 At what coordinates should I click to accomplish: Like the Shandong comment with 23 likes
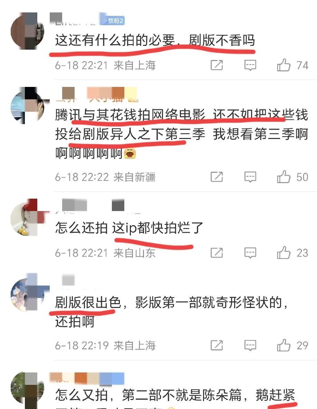284,252
